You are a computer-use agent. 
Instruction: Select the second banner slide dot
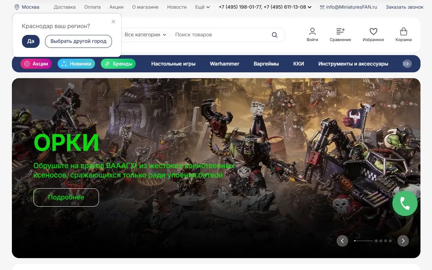(x=376, y=241)
